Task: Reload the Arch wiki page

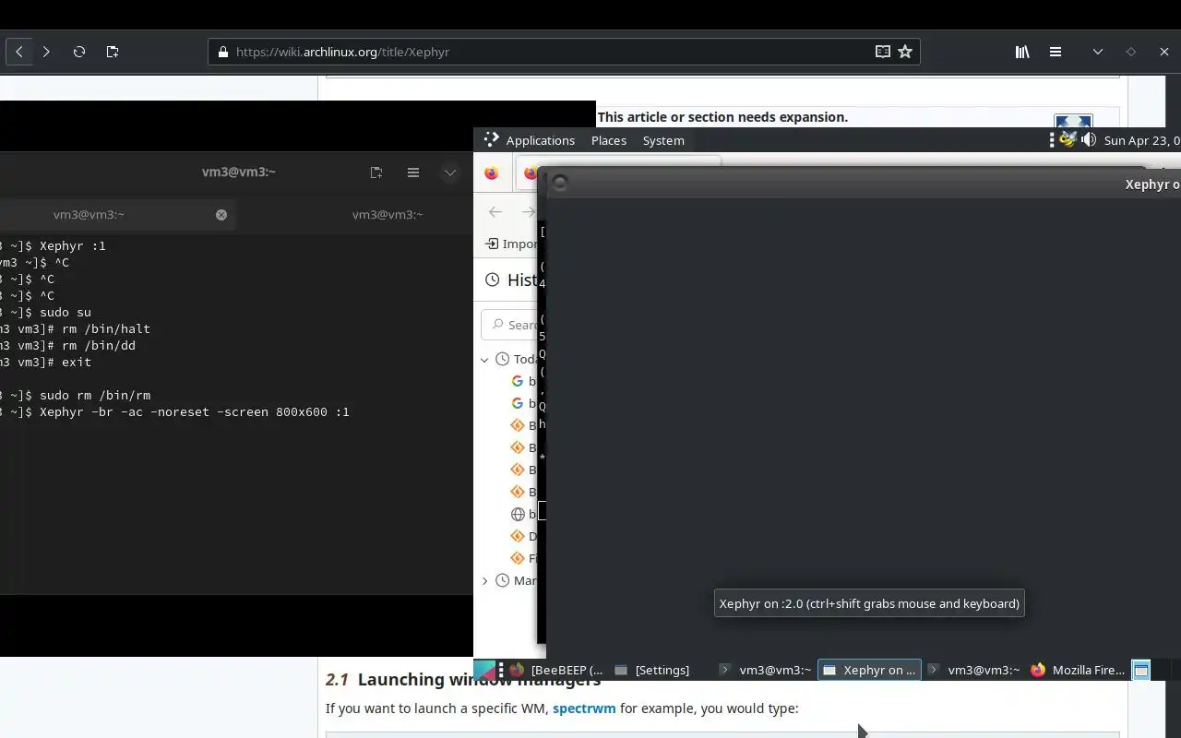Action: click(x=79, y=52)
